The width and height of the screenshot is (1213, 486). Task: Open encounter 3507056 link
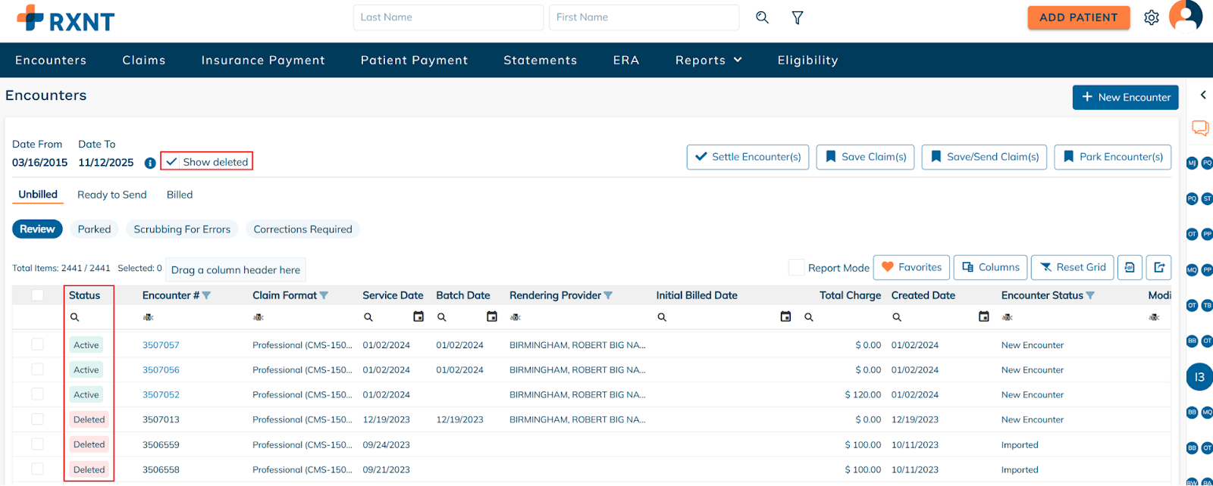161,370
